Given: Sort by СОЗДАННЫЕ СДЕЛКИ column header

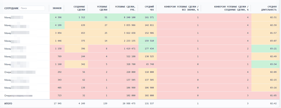Looking at the screenshot, I should tap(79, 8).
